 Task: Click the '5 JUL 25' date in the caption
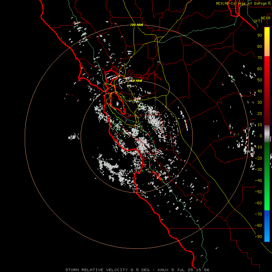coord(183,270)
